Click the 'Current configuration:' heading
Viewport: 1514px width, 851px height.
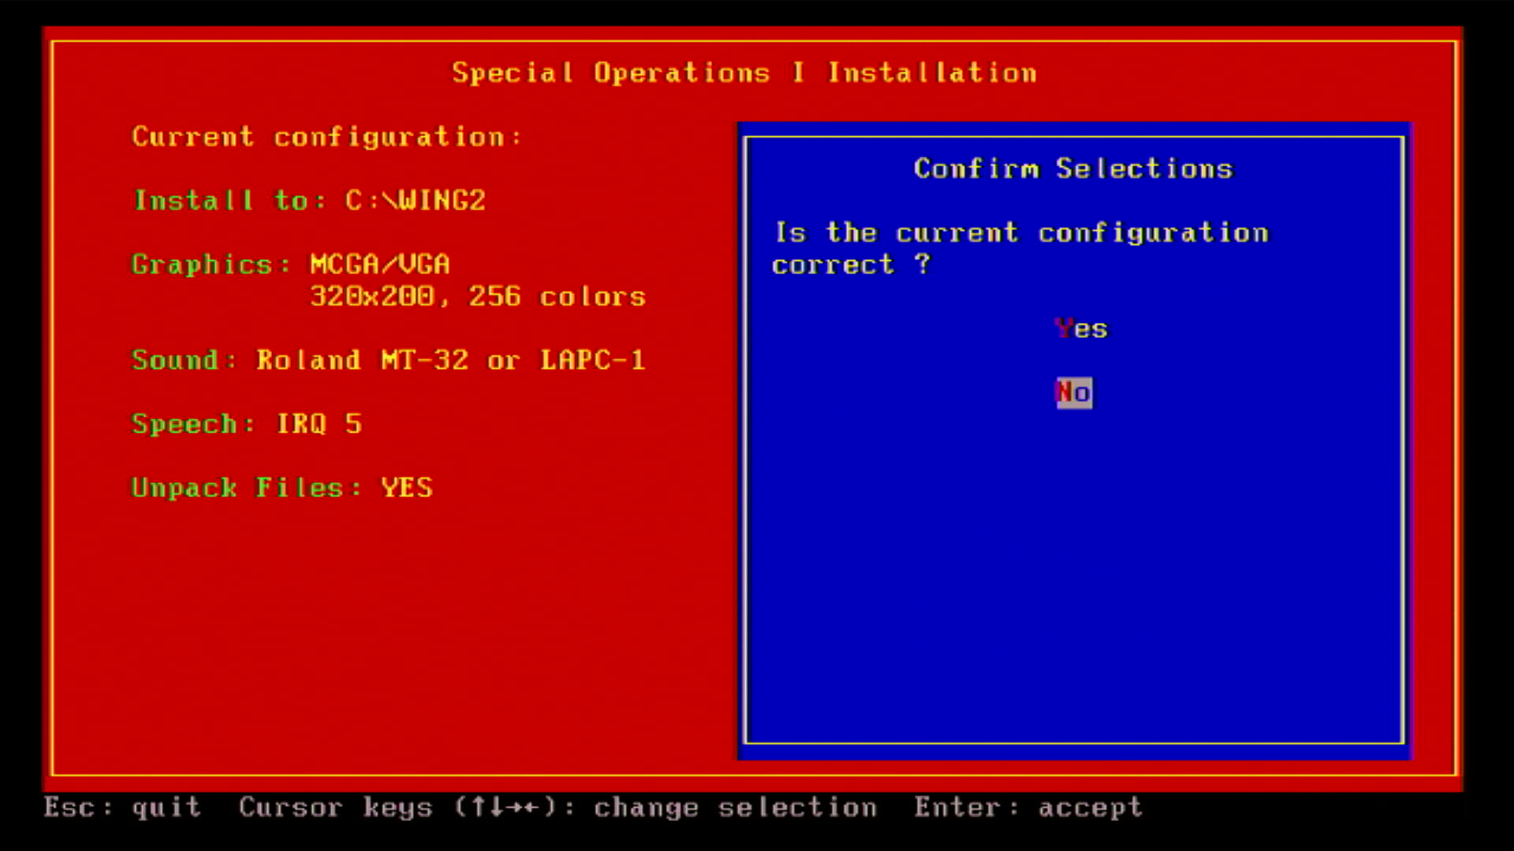click(x=326, y=137)
